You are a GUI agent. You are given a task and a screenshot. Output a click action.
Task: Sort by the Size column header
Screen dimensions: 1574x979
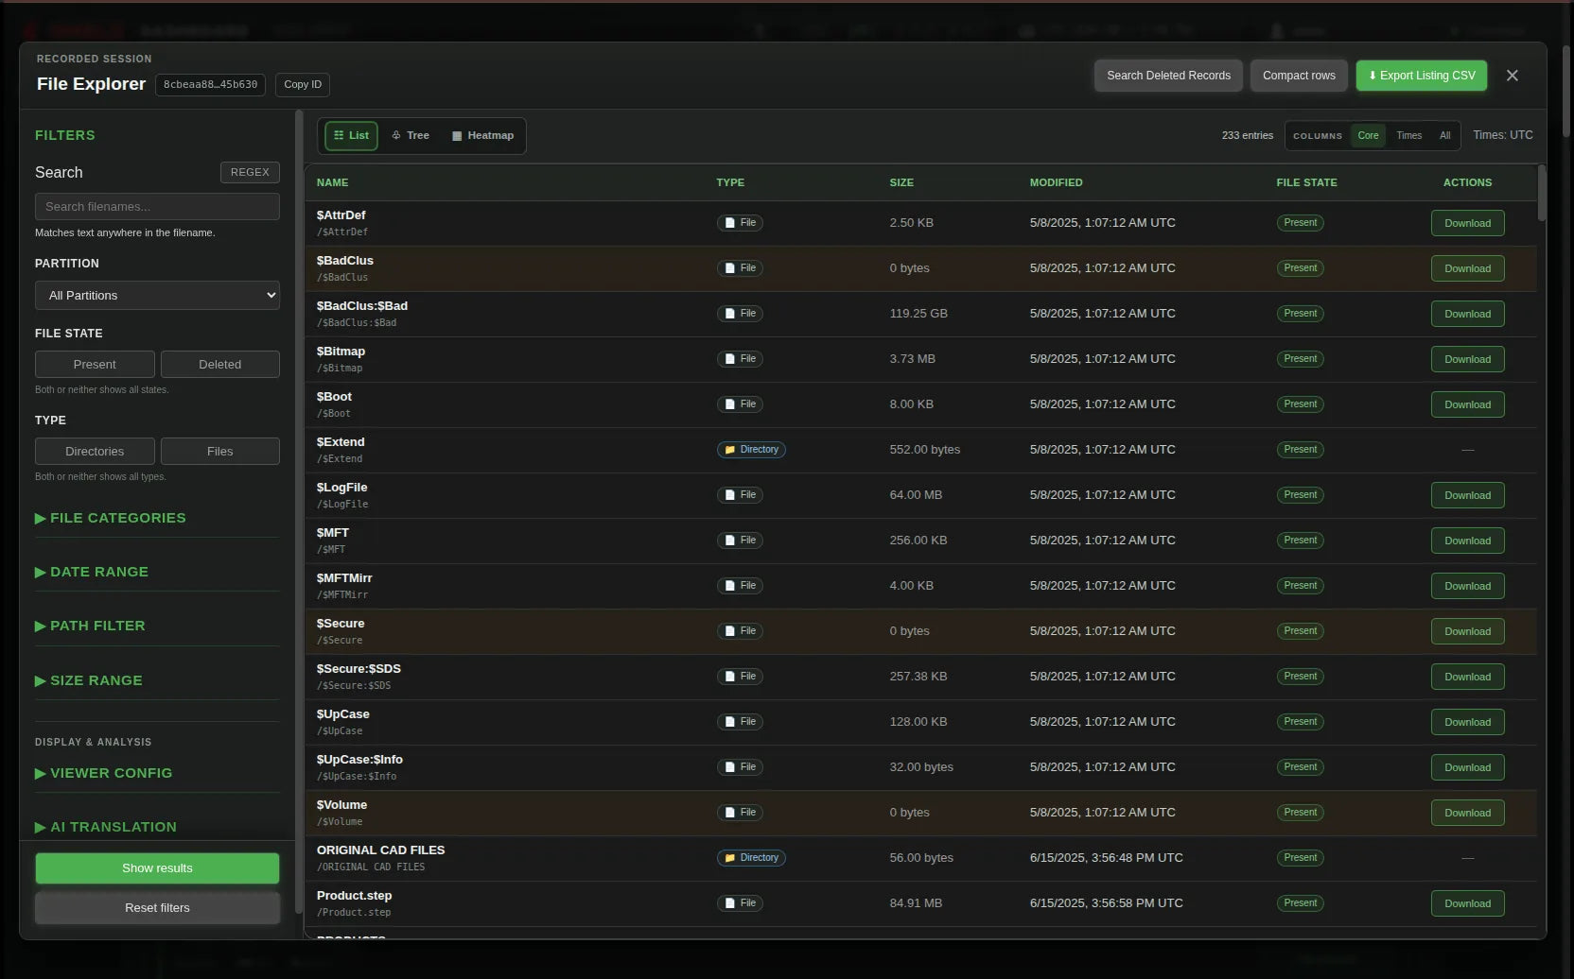pos(901,183)
